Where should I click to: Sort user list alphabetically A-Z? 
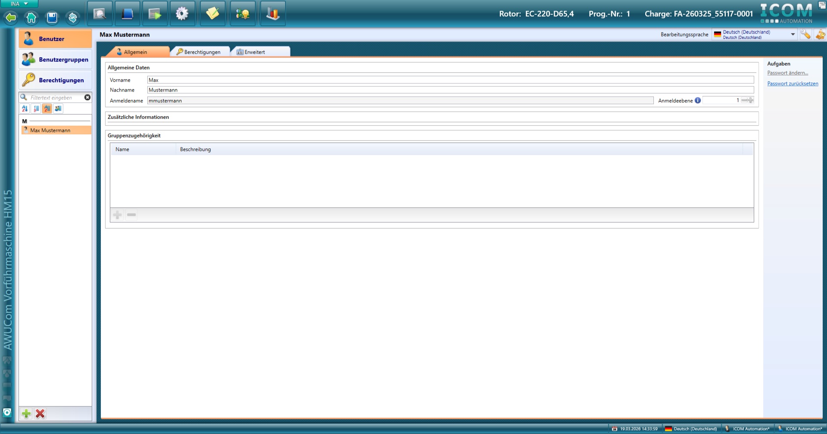tap(25, 109)
